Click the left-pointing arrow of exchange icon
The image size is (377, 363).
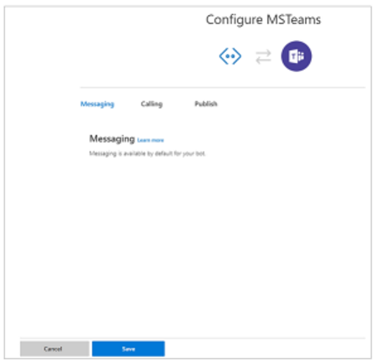263,60
